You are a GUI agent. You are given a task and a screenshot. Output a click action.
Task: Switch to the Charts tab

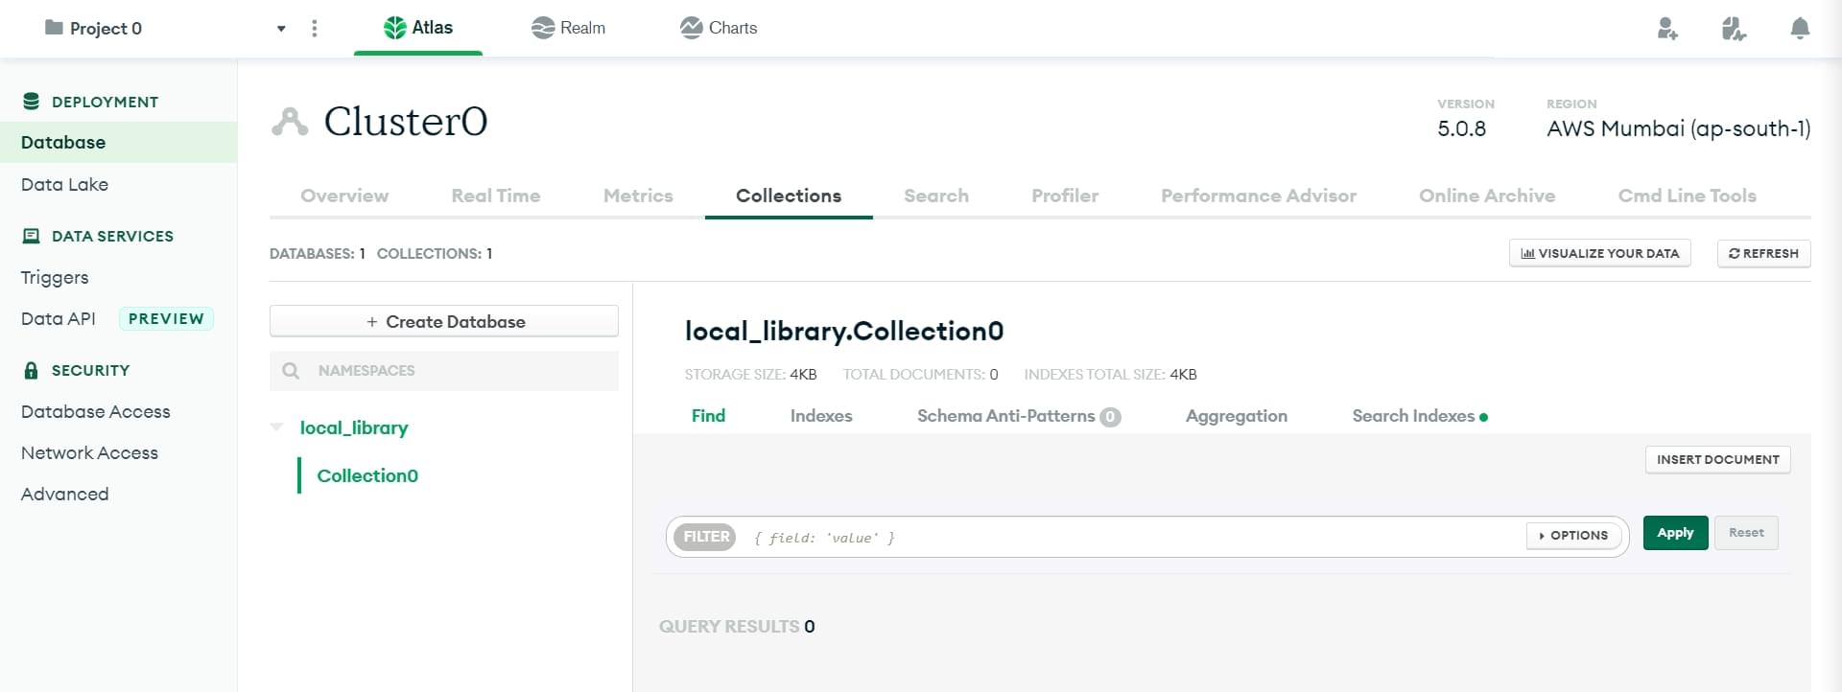pyautogui.click(x=719, y=28)
